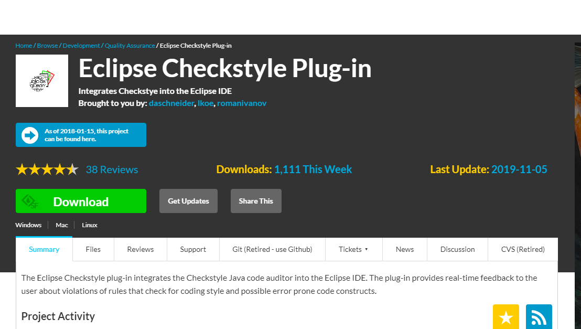Click the green Download button
This screenshot has height=329, width=581.
click(81, 201)
